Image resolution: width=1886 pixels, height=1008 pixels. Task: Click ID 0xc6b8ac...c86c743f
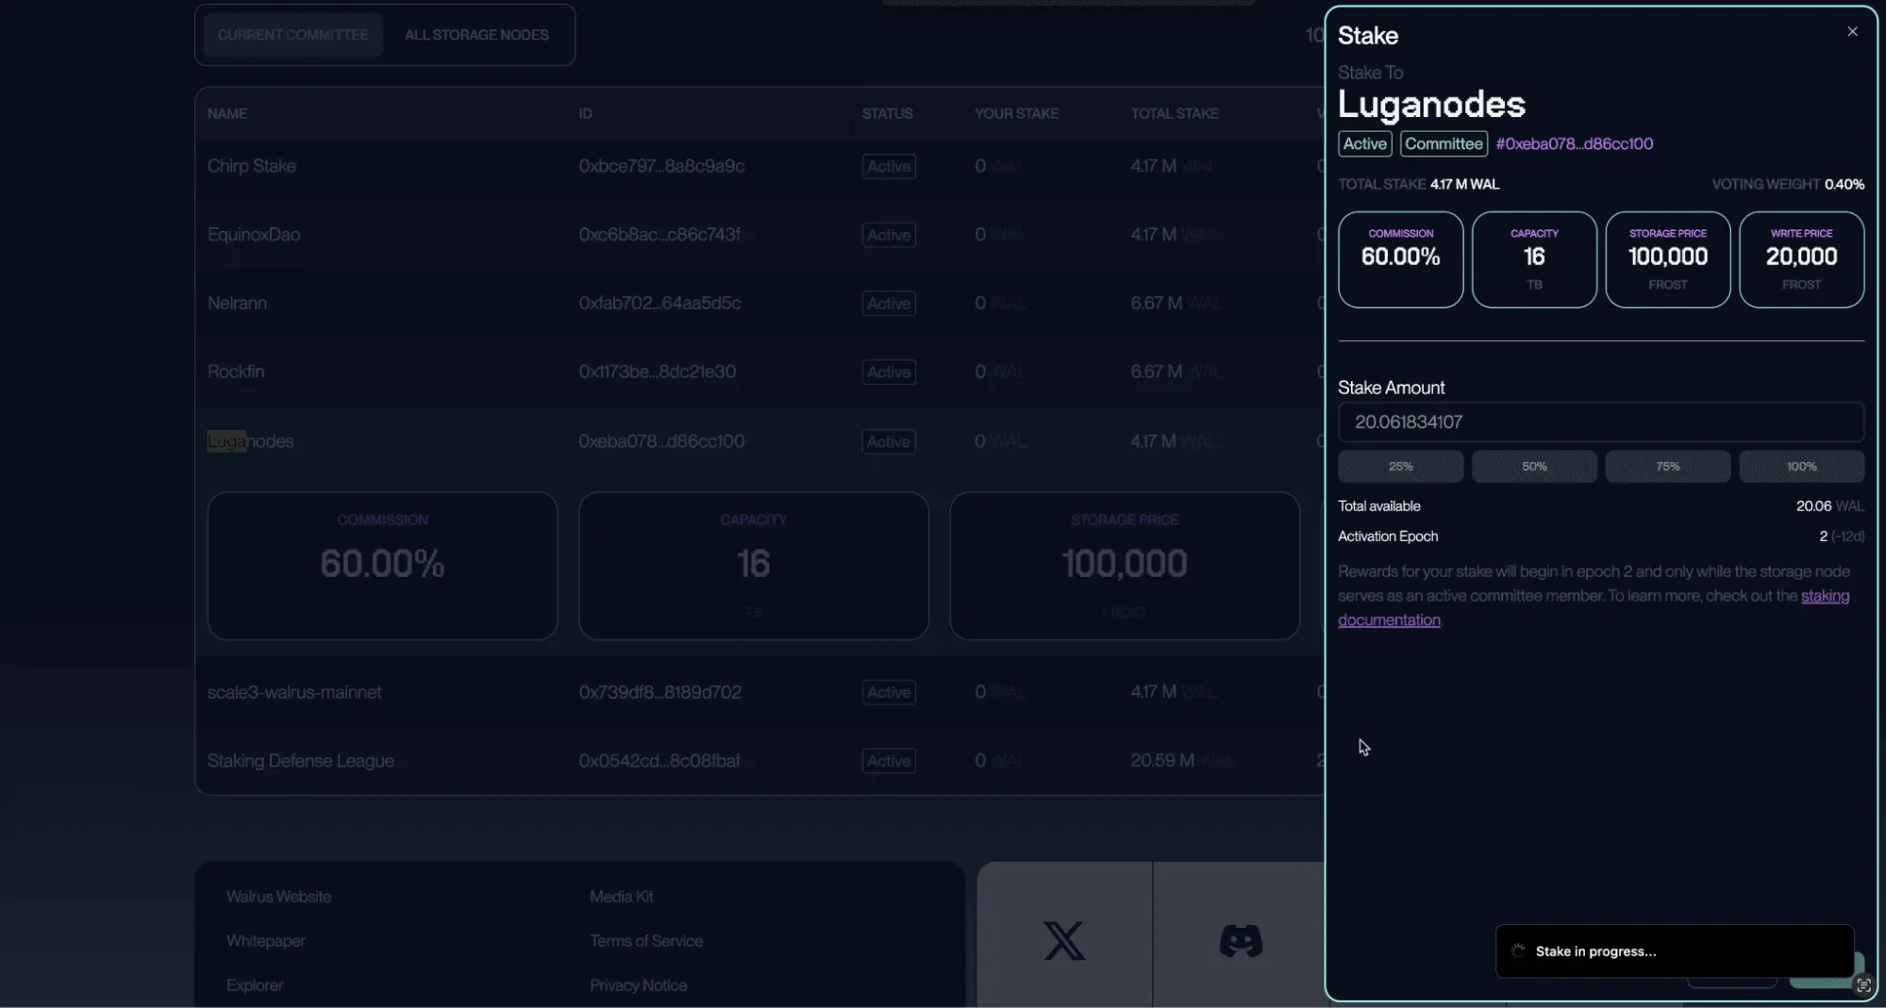click(659, 235)
